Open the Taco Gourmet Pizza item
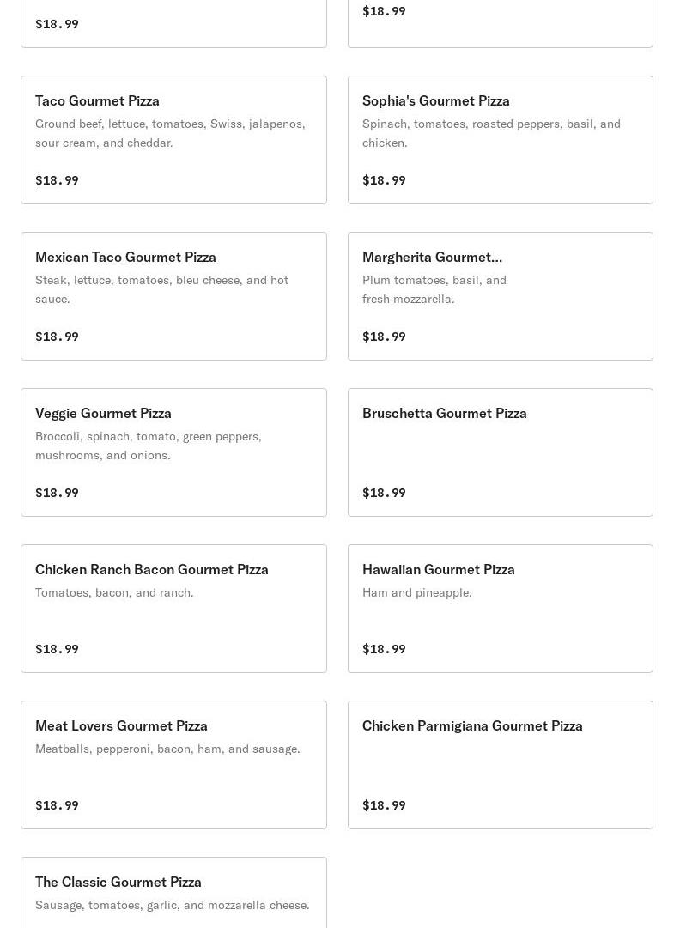Image resolution: width=674 pixels, height=928 pixels. pyautogui.click(x=173, y=140)
